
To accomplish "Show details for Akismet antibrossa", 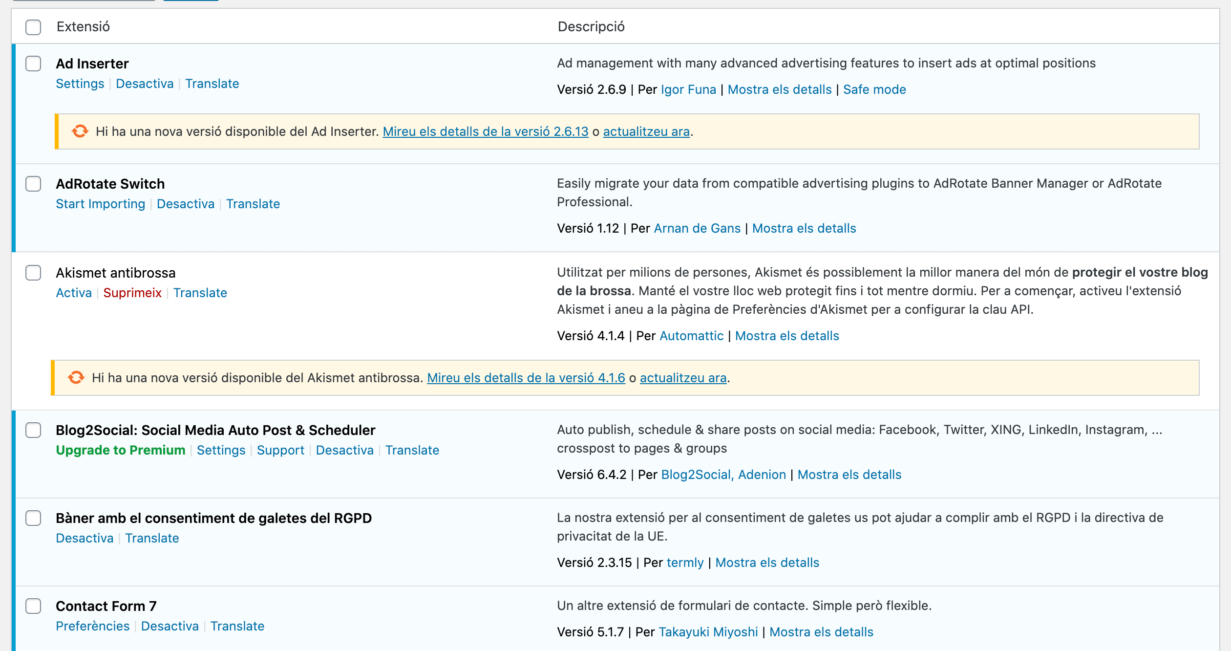I will (787, 336).
